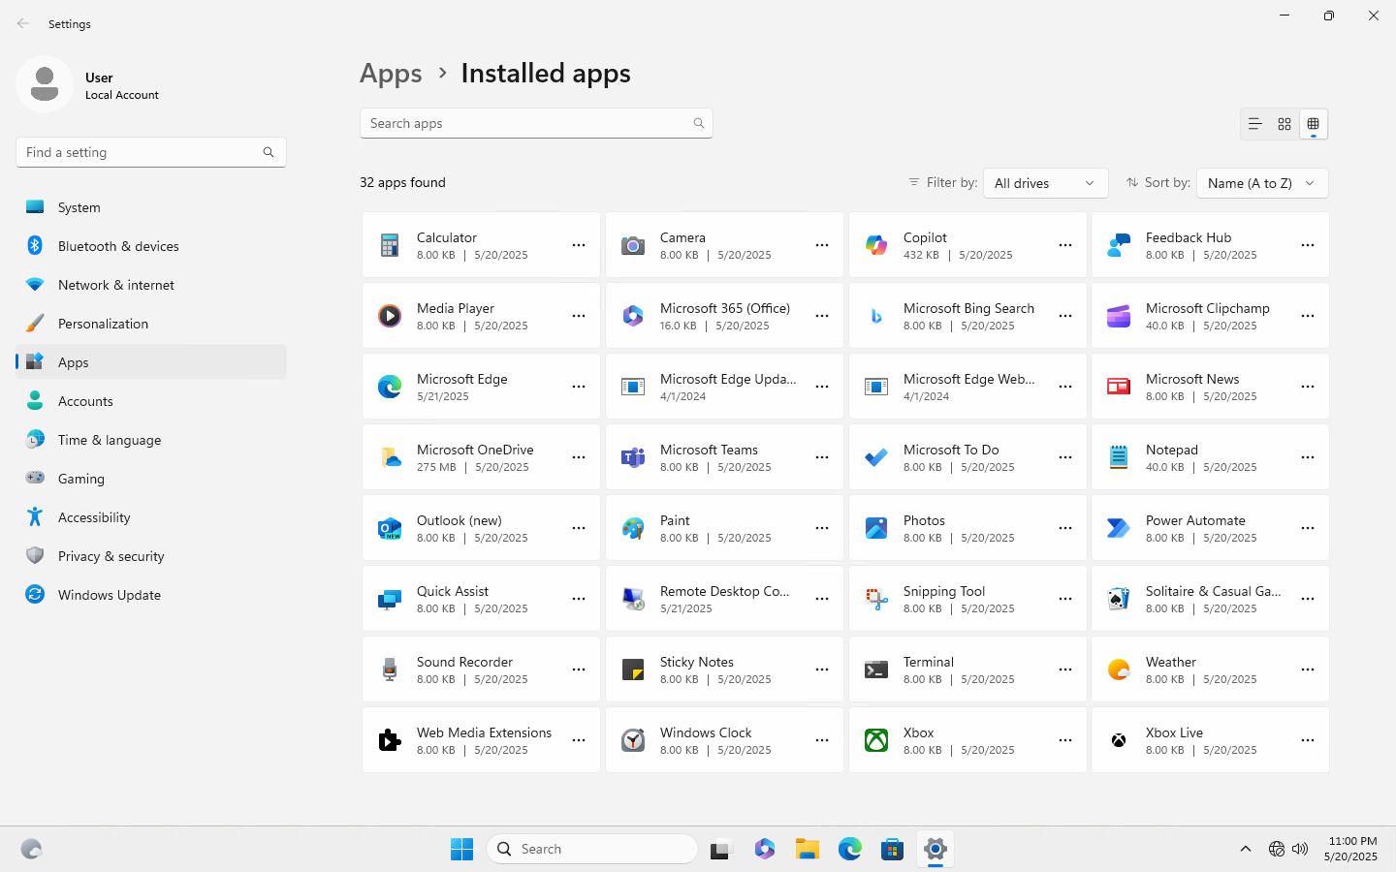Open Accessibility settings
Screen dimensions: 1396x872
coord(151,517)
